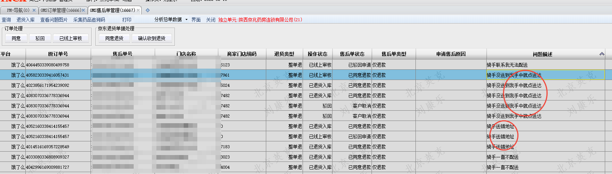Click the 退货类型 column header
Screen dimensions: 612x174
pos(284,54)
